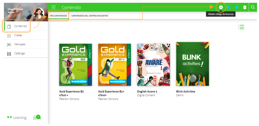Click the blue upload arrow icon

pyautogui.click(x=237, y=7)
